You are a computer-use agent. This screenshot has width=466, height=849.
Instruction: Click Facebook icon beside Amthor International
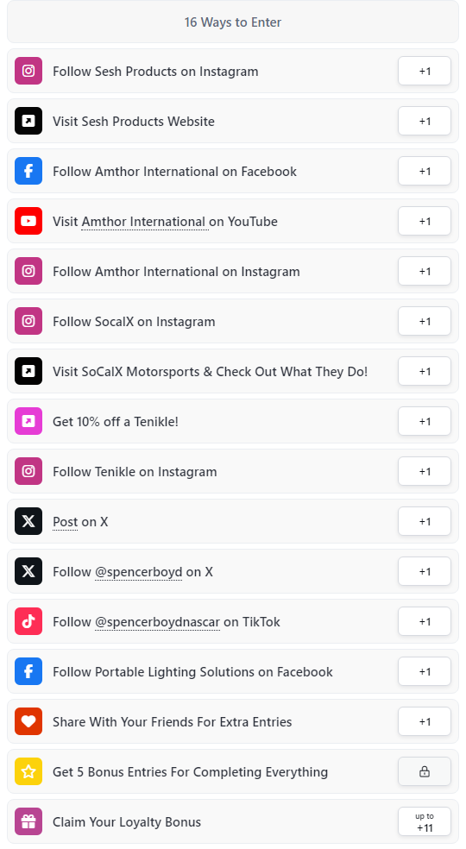point(28,171)
